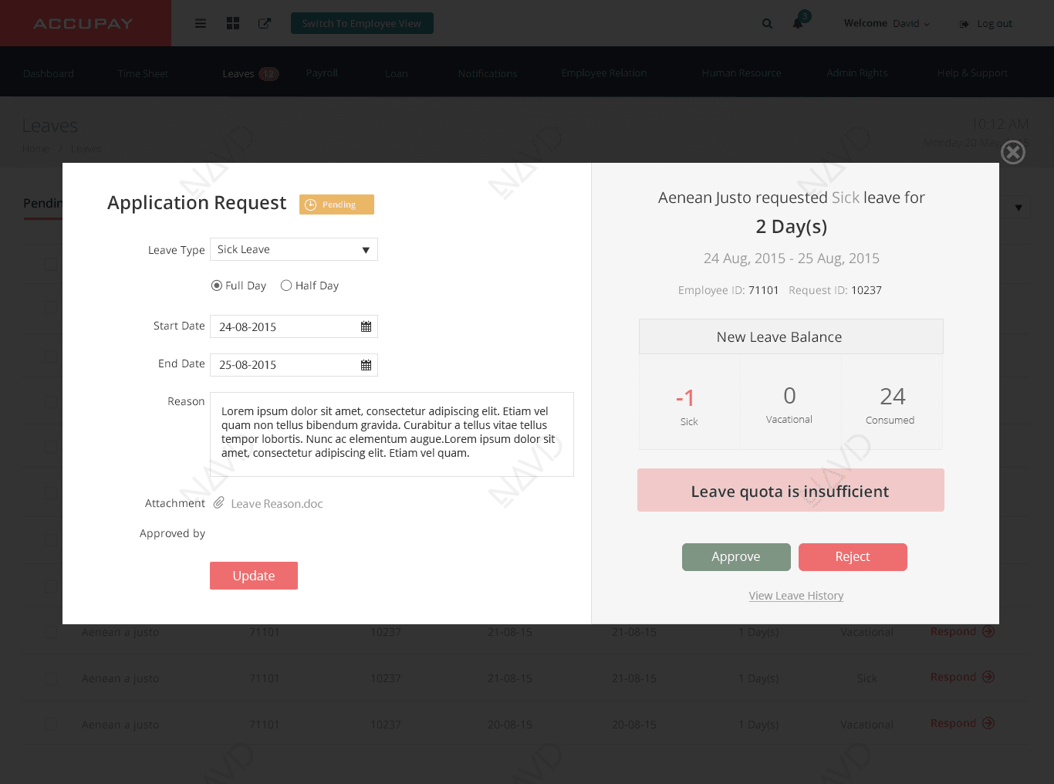Click the 24 Consumed balance value
The height and width of the screenshot is (784, 1054).
(x=893, y=397)
